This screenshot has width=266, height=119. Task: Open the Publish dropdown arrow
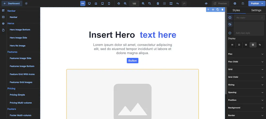tap(262, 4)
